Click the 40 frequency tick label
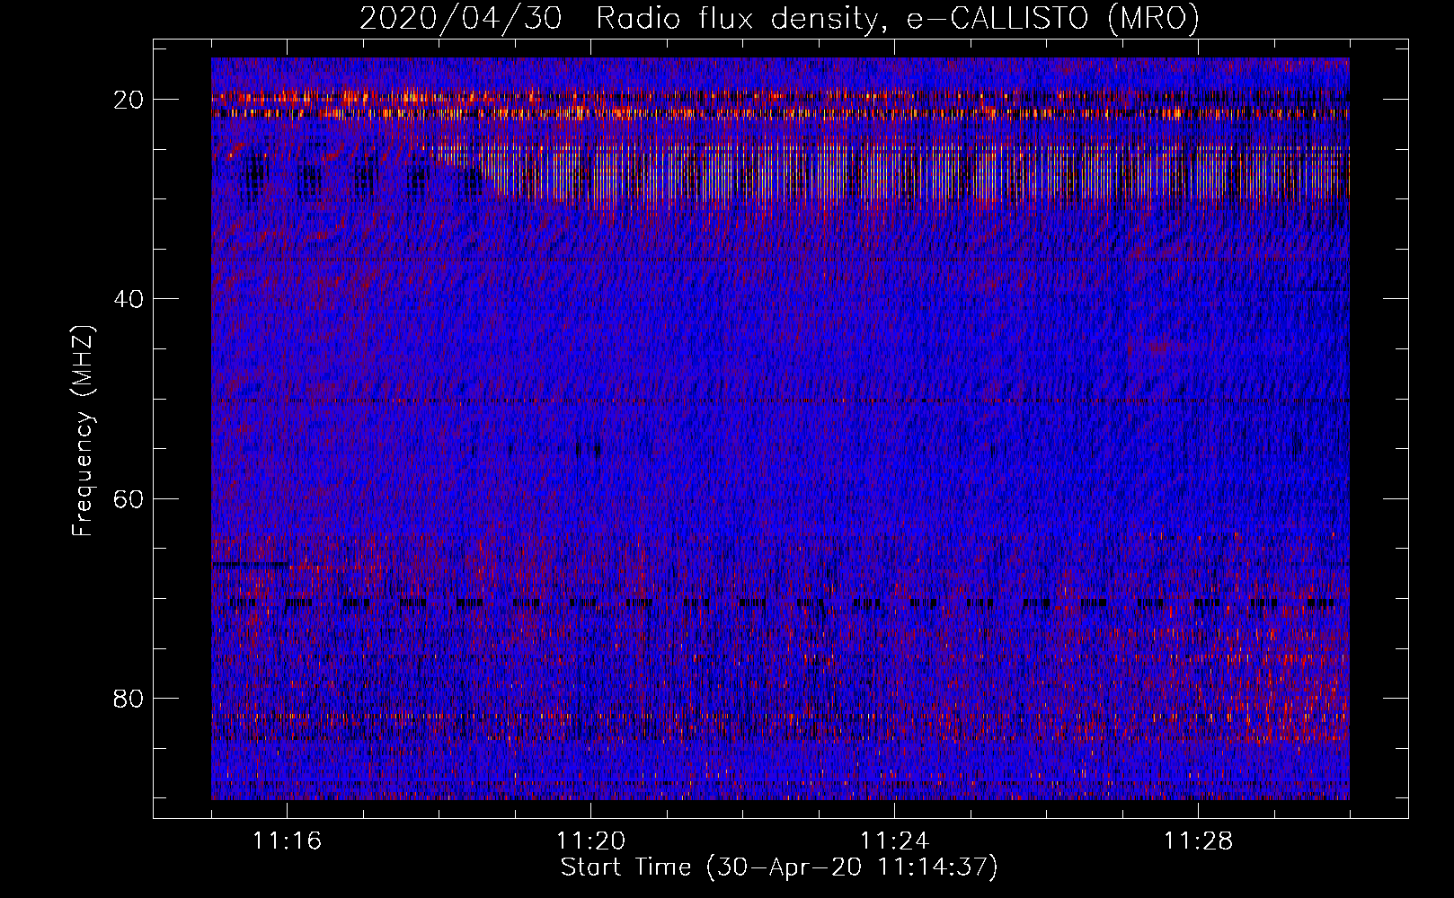The width and height of the screenshot is (1454, 898). [x=129, y=299]
